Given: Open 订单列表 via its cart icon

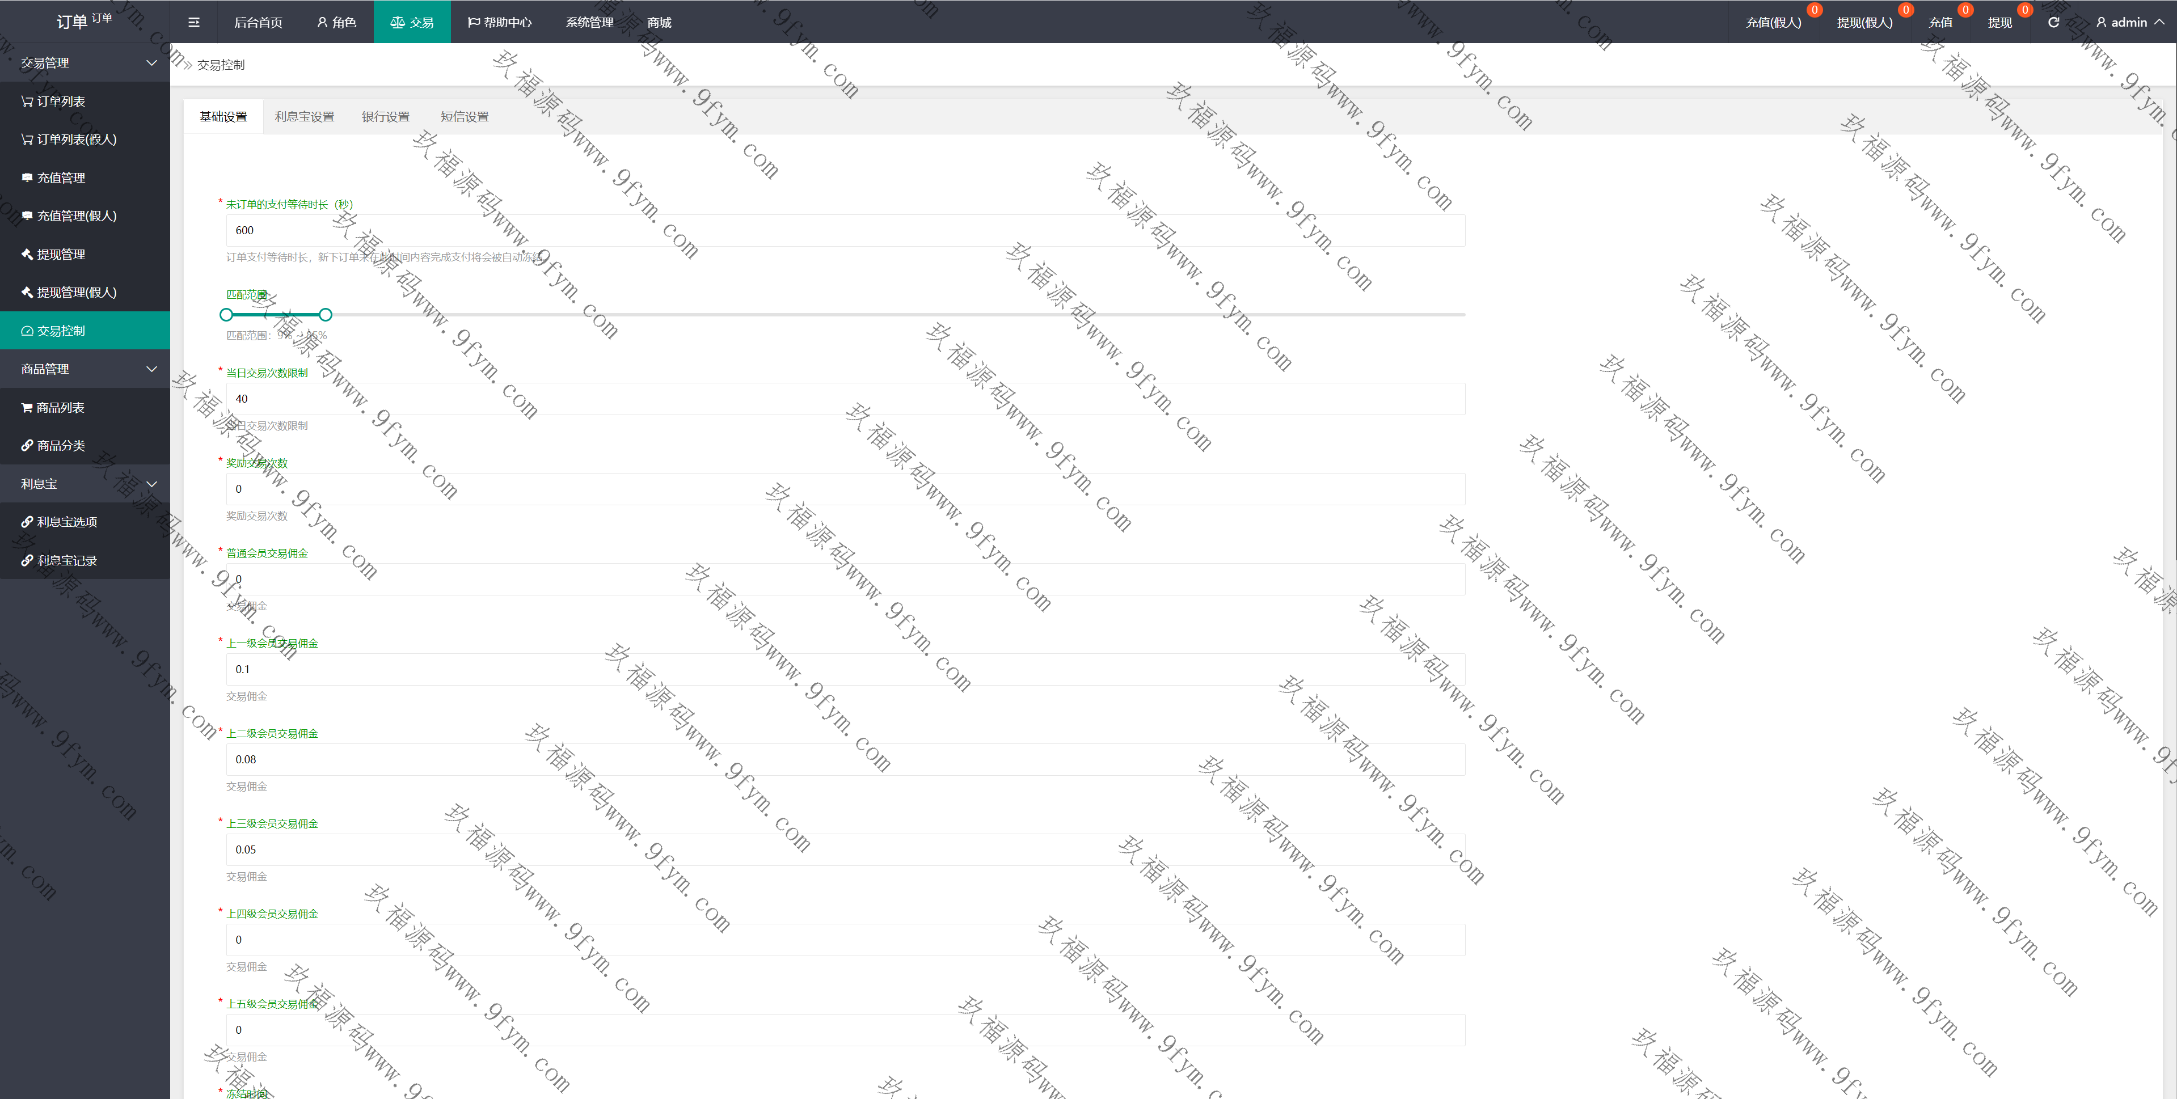Looking at the screenshot, I should [27, 102].
